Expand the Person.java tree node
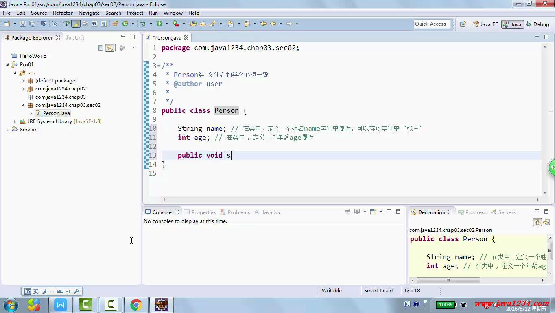Viewport: 555px width, 313px height. point(31,113)
